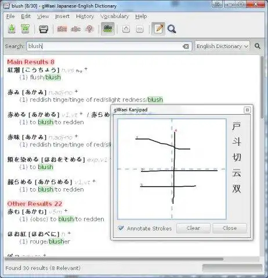Uncheck the Annotate Strokes checkbox

pos(121,228)
